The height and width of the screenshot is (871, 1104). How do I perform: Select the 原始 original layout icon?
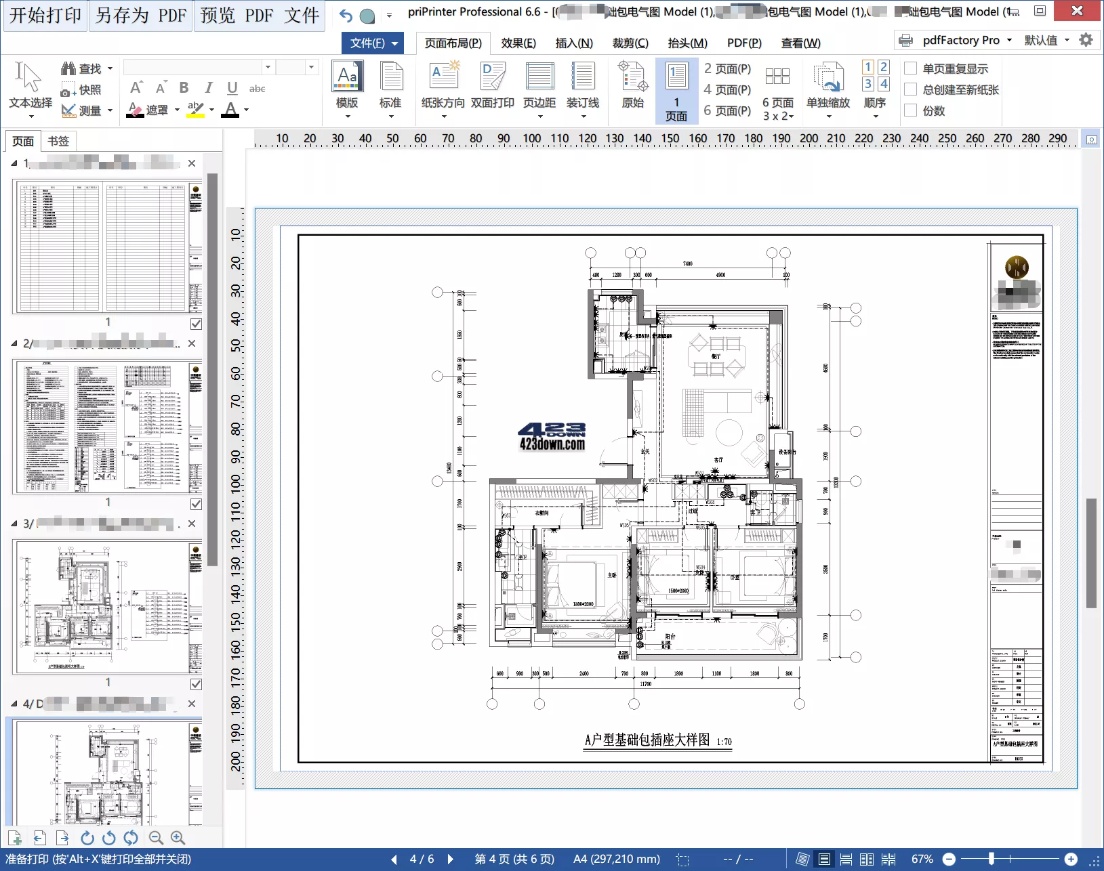tap(633, 77)
